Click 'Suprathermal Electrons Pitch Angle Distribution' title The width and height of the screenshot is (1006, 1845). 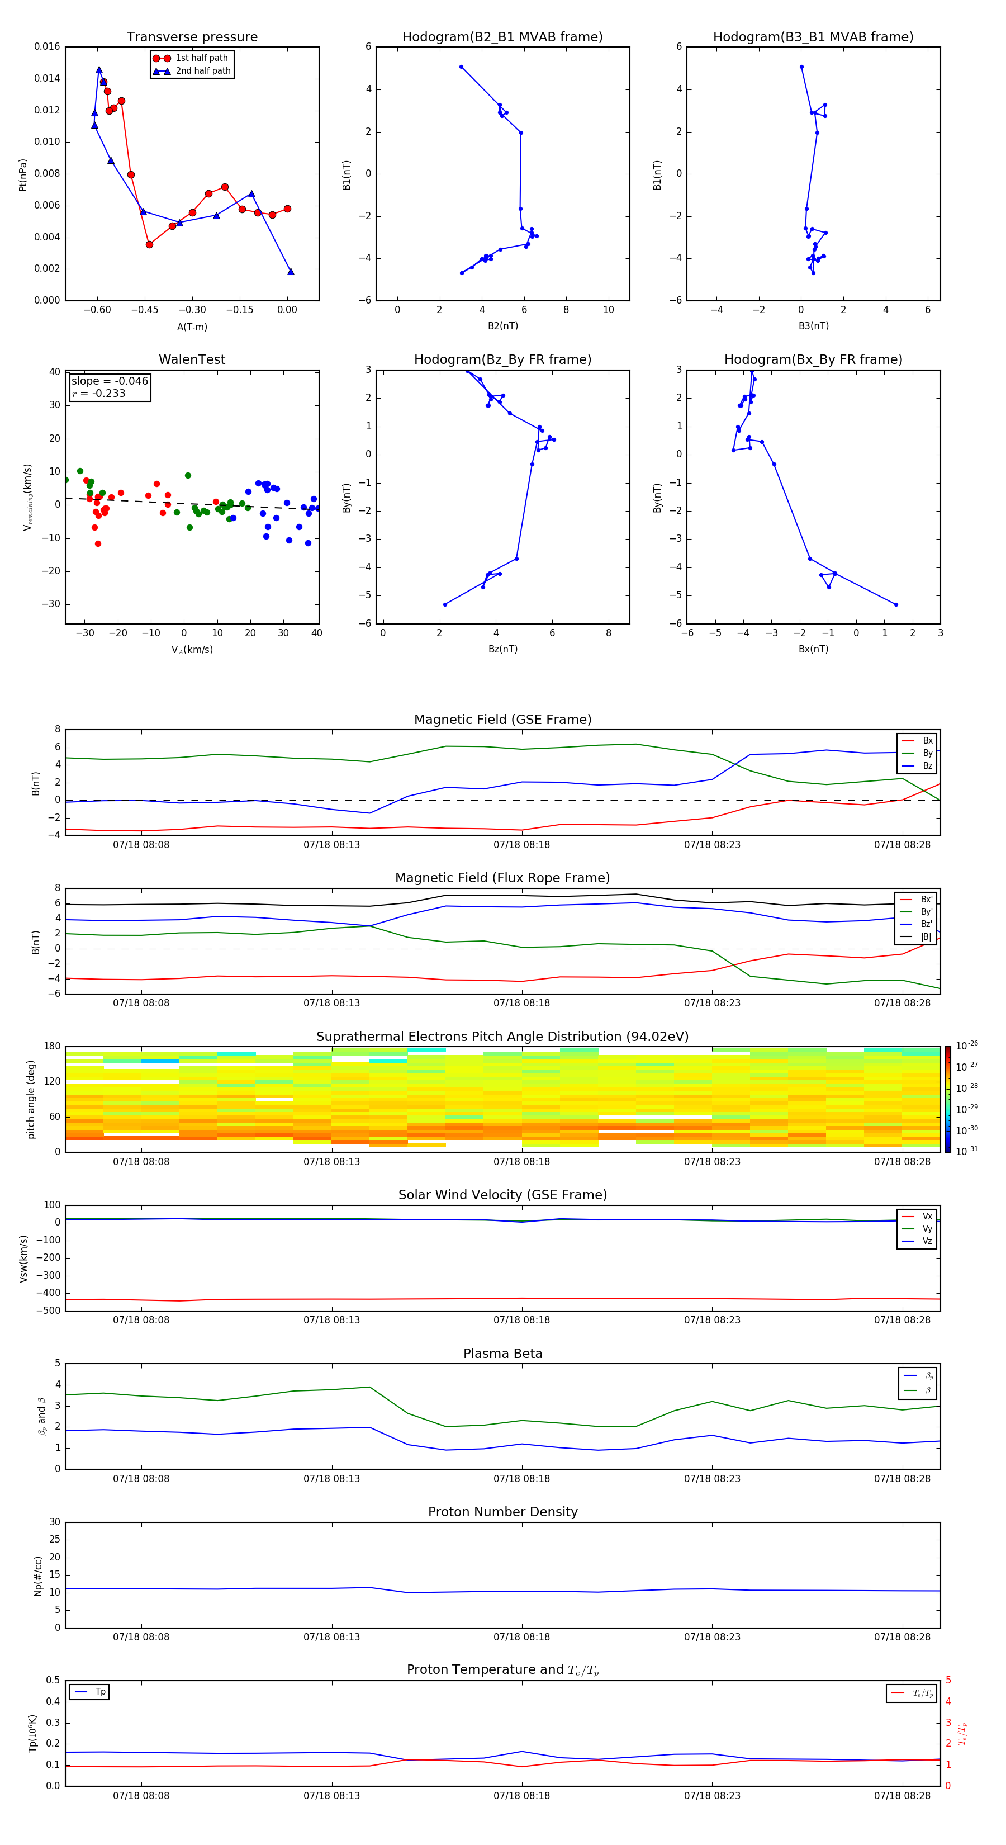pyautogui.click(x=502, y=1037)
